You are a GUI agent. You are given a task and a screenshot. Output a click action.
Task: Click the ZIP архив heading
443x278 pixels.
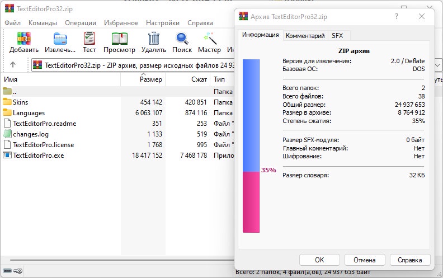click(354, 51)
